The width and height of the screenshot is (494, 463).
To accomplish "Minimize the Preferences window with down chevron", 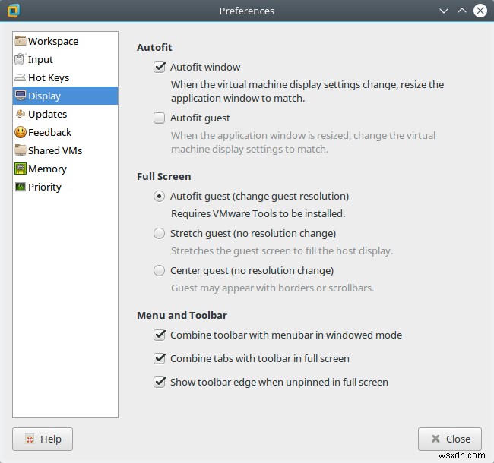I will click(444, 11).
